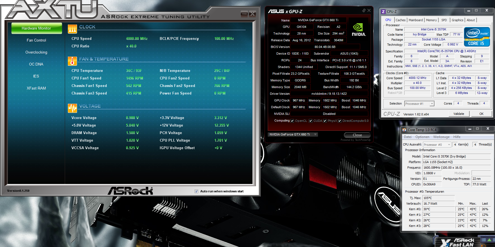Open the Hilfe menu in Core Temp

(x=457, y=137)
